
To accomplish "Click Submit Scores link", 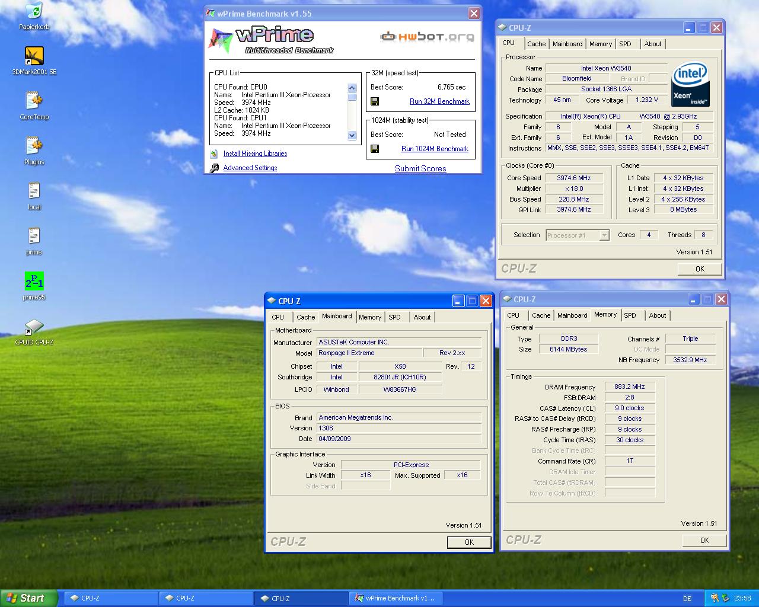I will click(420, 168).
